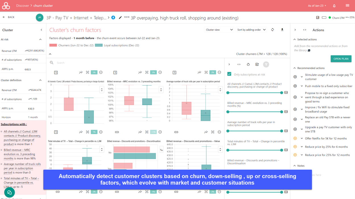Click the add-chart icon near the refresh control
This screenshot has width=355, height=199.
click(257, 64)
